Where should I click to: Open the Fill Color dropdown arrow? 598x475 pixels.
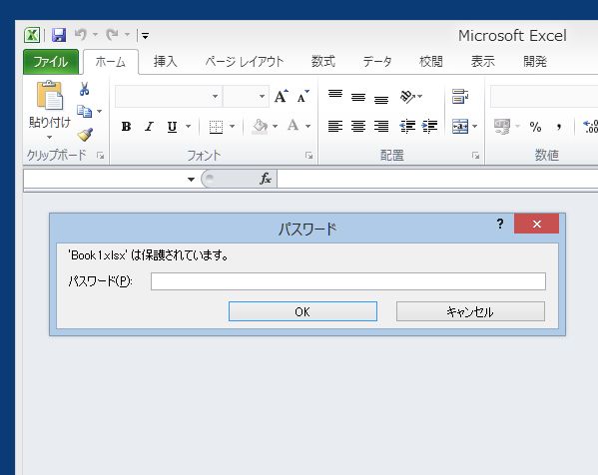click(x=275, y=126)
